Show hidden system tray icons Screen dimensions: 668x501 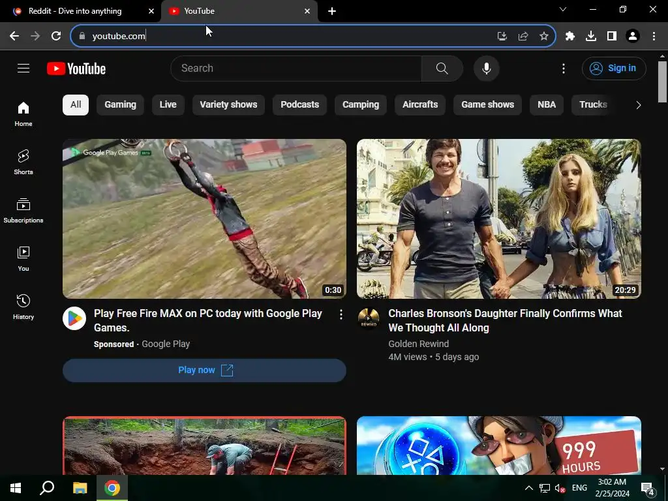pos(528,488)
